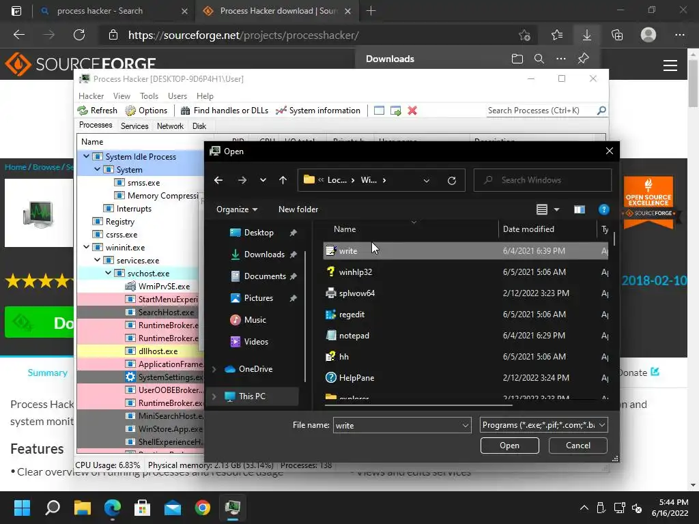
Task: Click the red X terminate icon
Action: coord(412,111)
